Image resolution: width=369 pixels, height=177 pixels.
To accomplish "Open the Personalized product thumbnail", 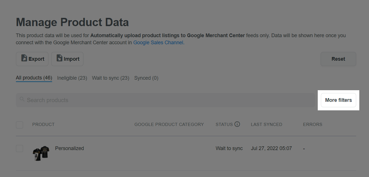I will pos(41,153).
